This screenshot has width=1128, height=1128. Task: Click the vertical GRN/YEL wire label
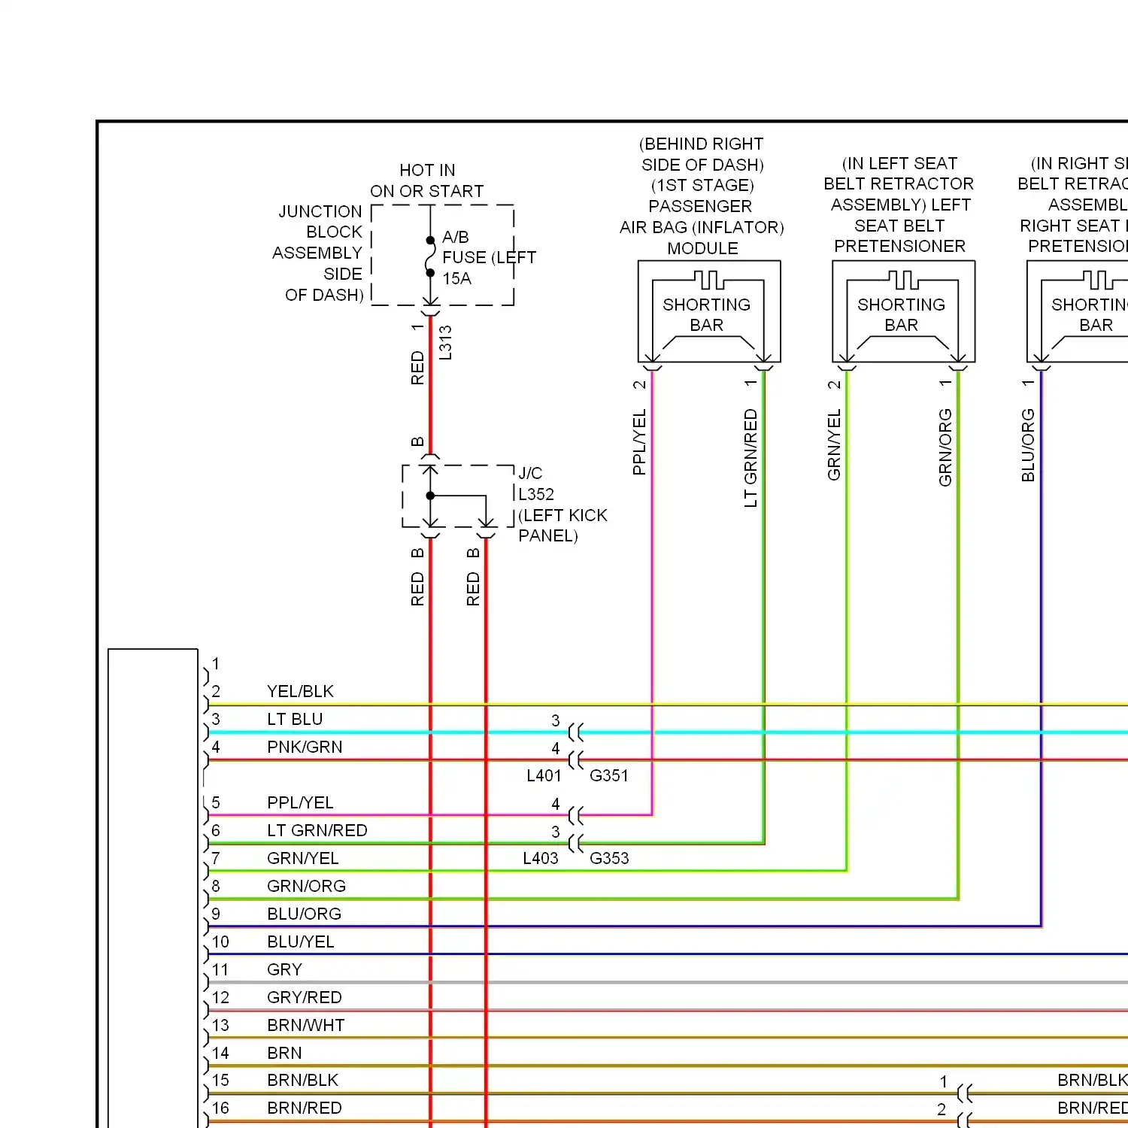(x=834, y=445)
